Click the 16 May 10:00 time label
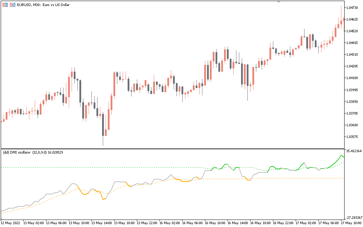 (x=216, y=223)
